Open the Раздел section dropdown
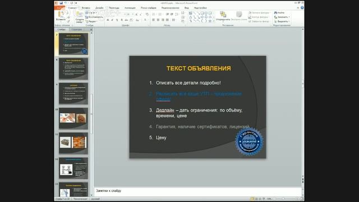Image resolution: width=359 pixels, height=202 pixels. (91, 21)
